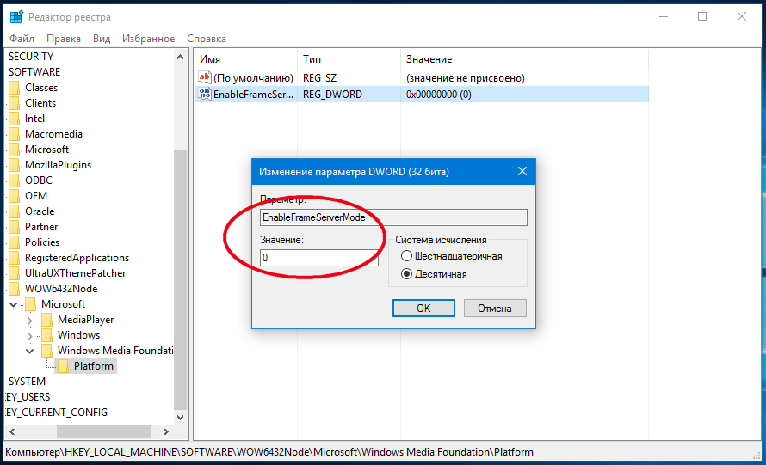Select the UltraUXThemePatcher folder icon
766x465 pixels.
14,273
